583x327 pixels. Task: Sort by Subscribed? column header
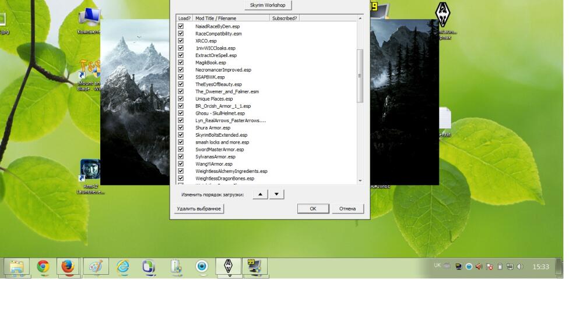pyautogui.click(x=285, y=18)
